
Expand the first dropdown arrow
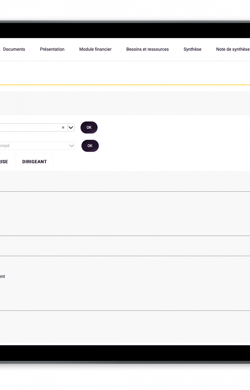point(71,128)
